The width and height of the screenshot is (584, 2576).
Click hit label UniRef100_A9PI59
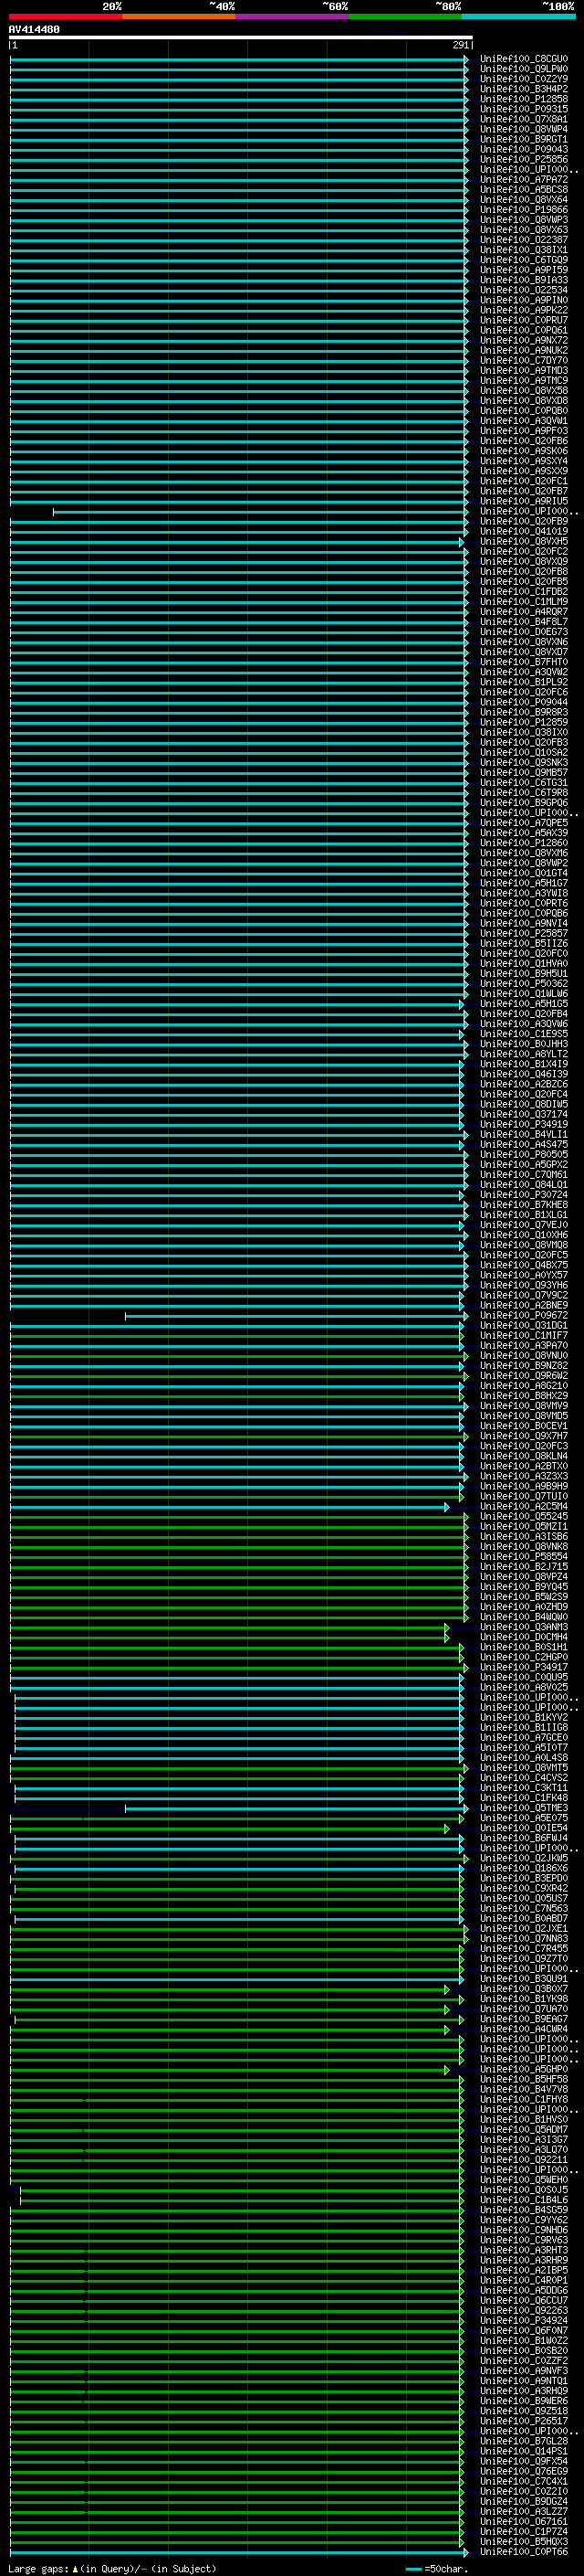click(524, 270)
